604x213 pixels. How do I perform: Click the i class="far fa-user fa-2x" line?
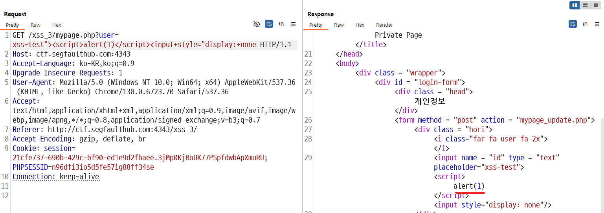tap(491, 139)
